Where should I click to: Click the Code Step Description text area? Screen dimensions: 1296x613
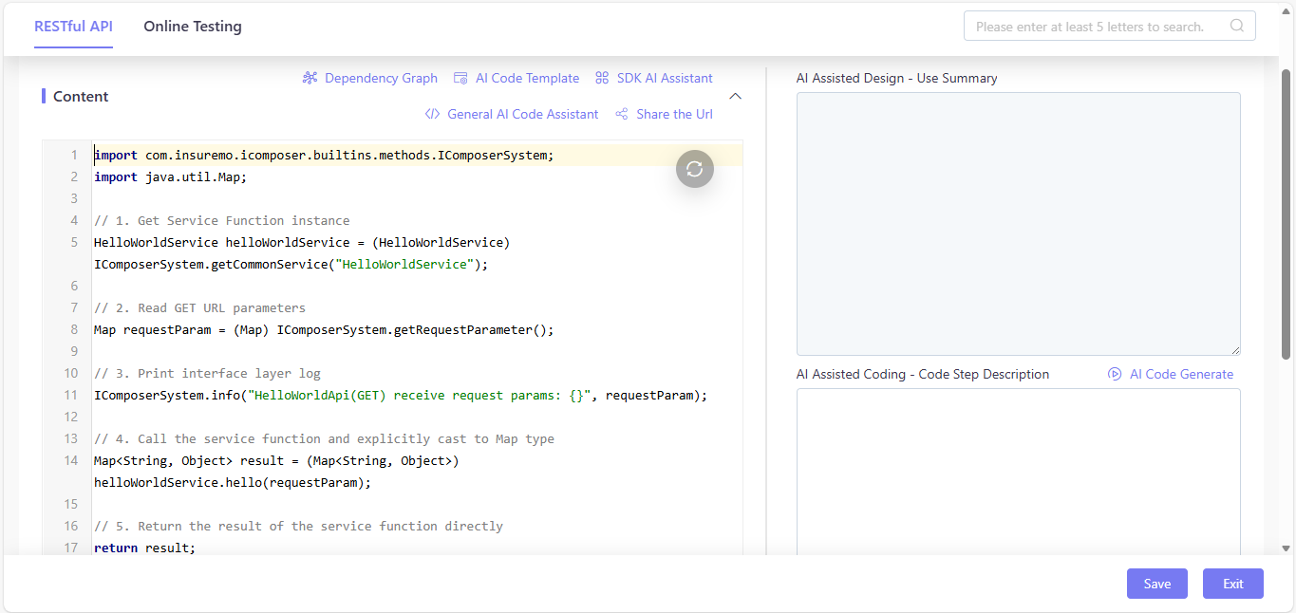(x=1018, y=472)
